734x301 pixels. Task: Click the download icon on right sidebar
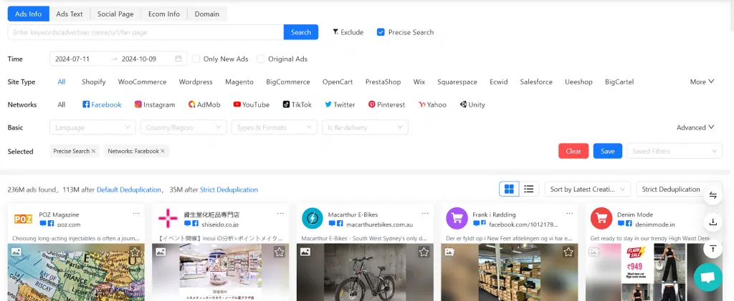(x=713, y=222)
